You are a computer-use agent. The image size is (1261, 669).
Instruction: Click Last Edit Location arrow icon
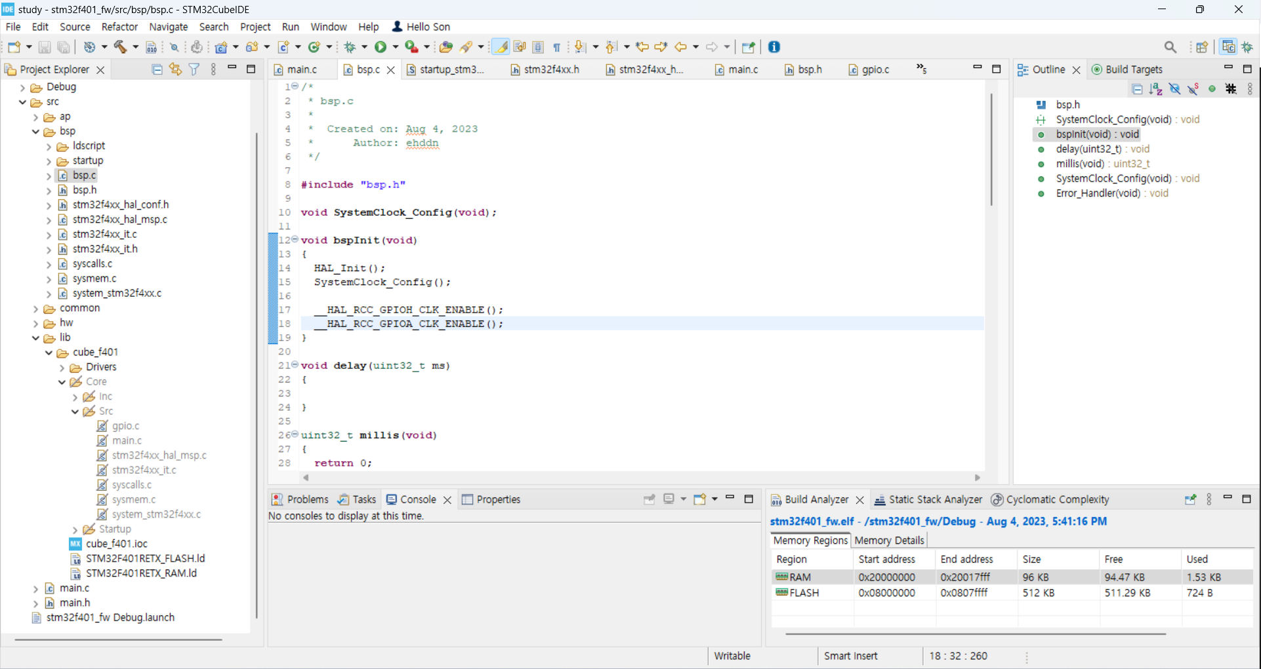(642, 47)
